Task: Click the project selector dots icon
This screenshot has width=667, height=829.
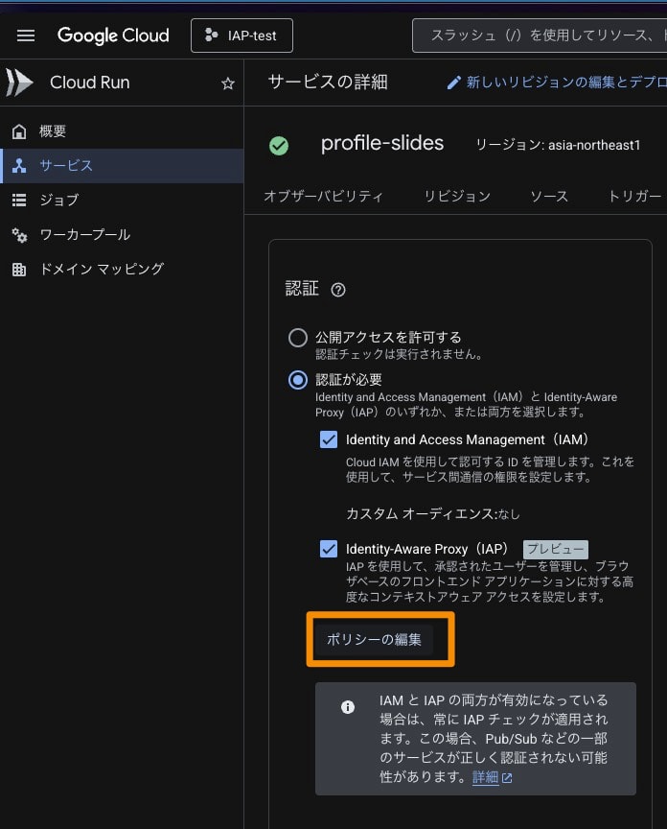Action: [x=211, y=35]
